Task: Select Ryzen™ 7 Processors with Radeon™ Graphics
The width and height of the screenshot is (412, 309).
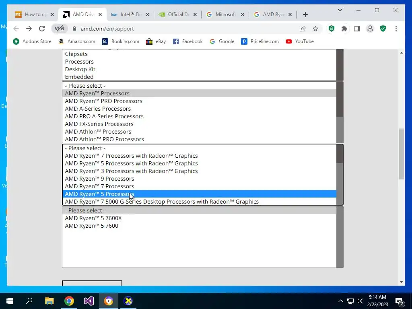Action: tap(199, 156)
